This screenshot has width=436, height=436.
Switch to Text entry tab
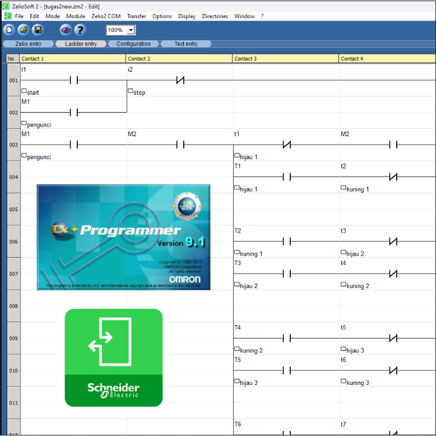click(x=186, y=44)
